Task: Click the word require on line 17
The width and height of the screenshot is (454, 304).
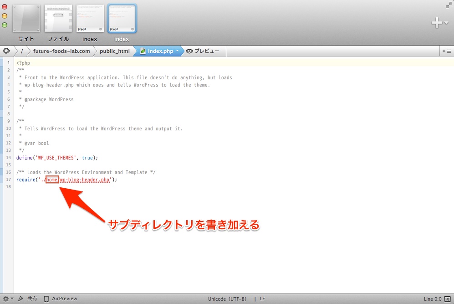Action: point(26,180)
